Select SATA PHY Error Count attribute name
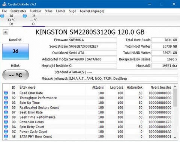The image size is (180, 142). click(x=36, y=136)
